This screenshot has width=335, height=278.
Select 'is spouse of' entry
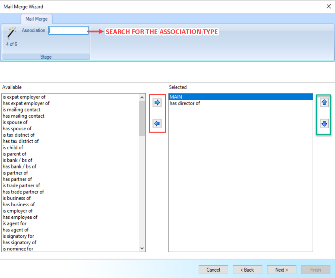tap(71, 122)
